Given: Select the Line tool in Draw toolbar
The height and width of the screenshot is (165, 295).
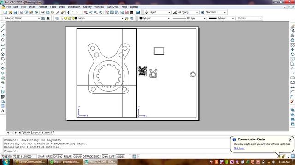Looking at the screenshot, I should [3, 26].
